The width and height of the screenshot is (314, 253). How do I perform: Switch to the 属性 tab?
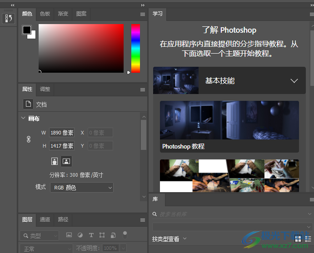27,89
